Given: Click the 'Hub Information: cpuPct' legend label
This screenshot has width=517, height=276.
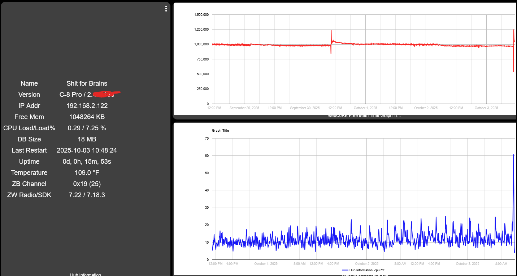Looking at the screenshot, I should 366,270.
